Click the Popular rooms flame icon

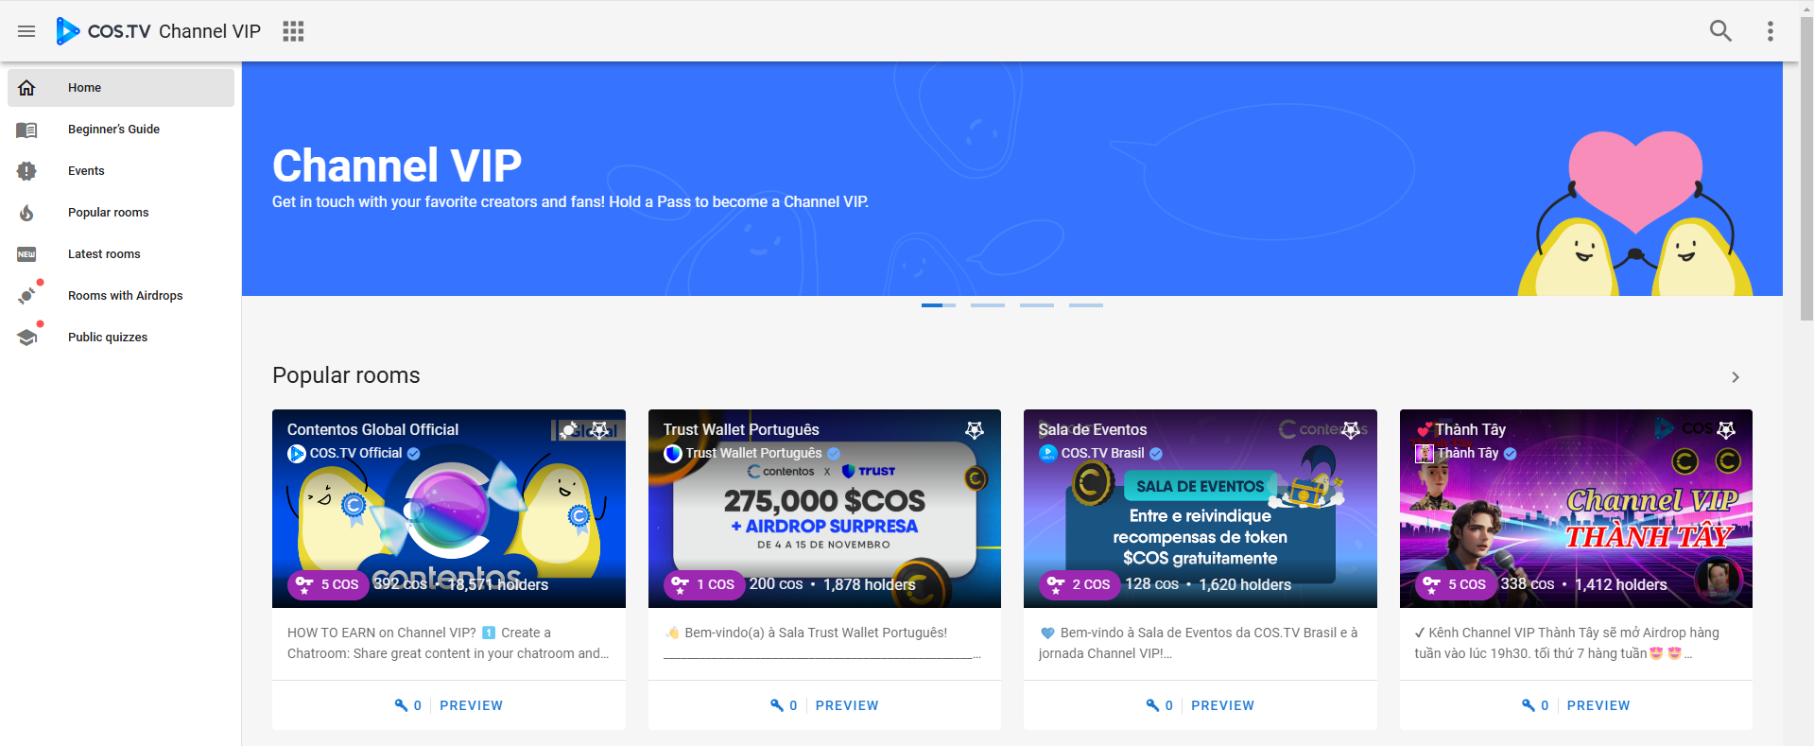coord(26,213)
